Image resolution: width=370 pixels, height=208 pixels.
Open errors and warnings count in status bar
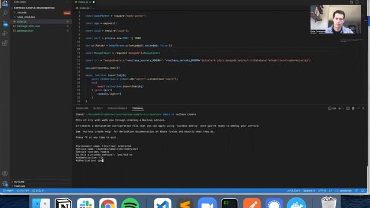(x=38, y=191)
